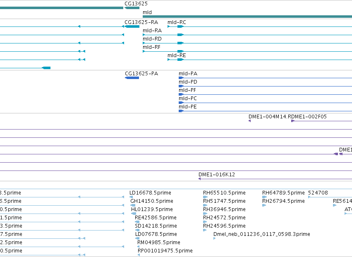Click the RH24572.5prime EST label
This screenshot has height=257, width=352.
coord(224,218)
